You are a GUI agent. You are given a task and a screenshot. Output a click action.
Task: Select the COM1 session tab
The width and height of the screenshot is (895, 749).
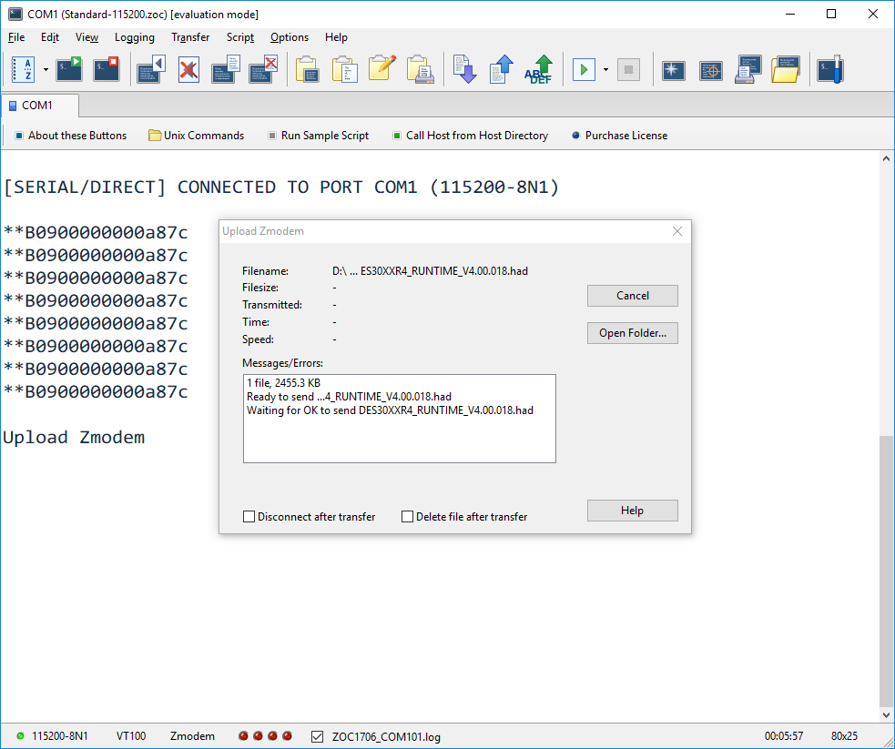[x=38, y=106]
